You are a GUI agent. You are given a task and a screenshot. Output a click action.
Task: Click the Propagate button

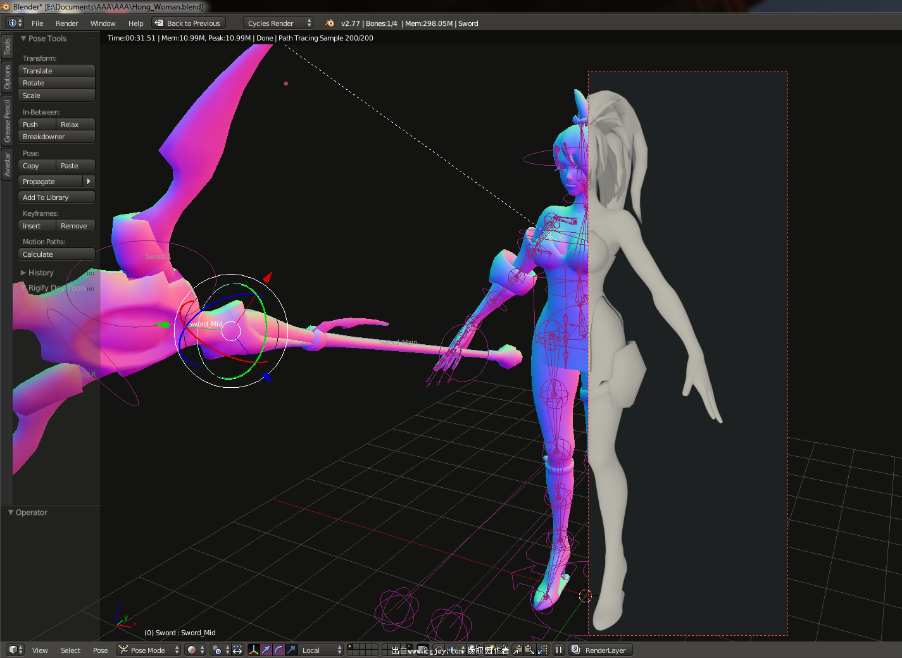point(51,182)
